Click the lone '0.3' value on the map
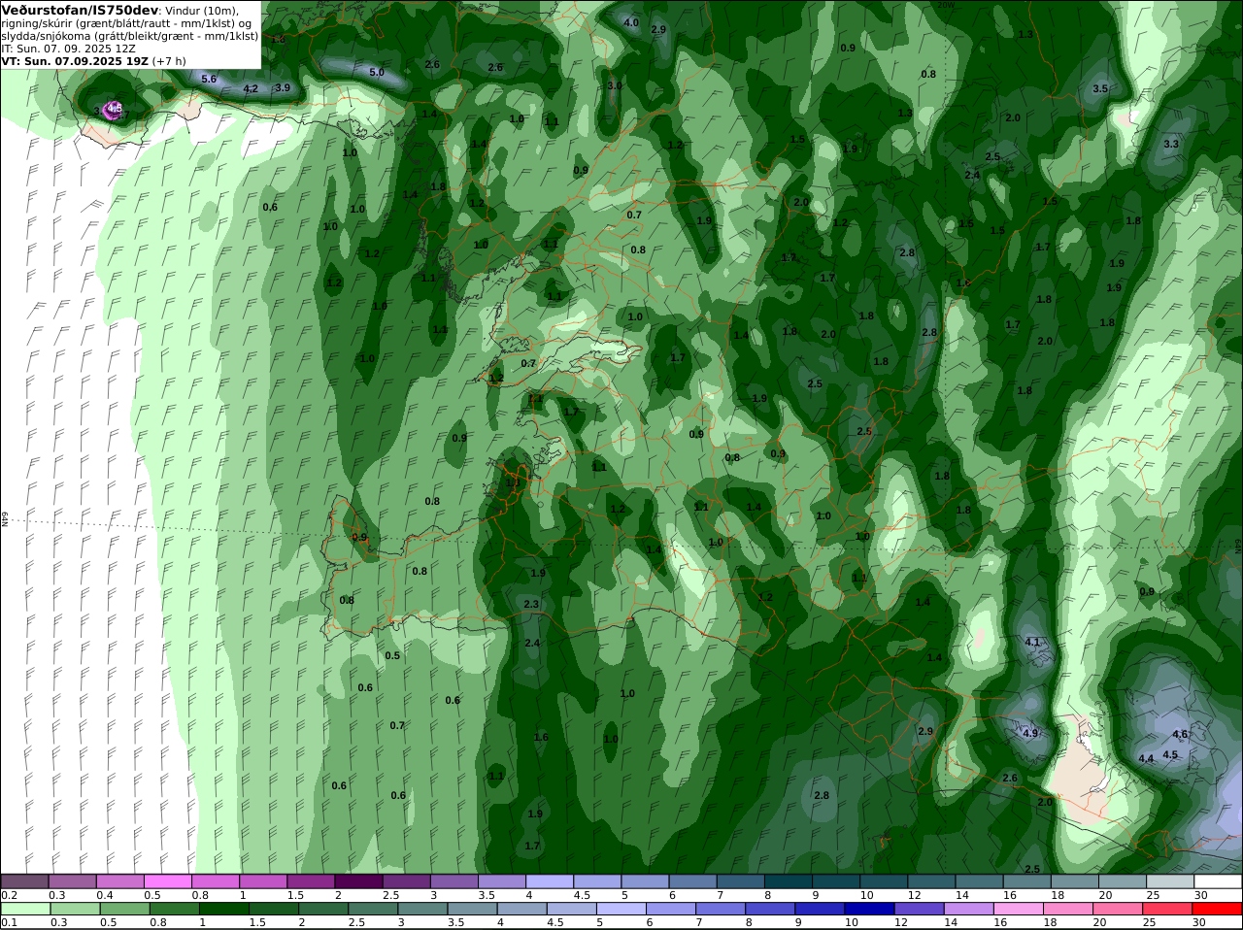This screenshot has height=930, width=1243. pyautogui.click(x=778, y=453)
